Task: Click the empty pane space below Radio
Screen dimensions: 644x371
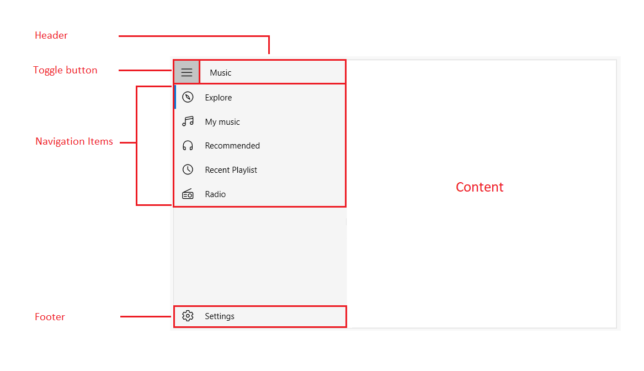Action: pos(259,254)
